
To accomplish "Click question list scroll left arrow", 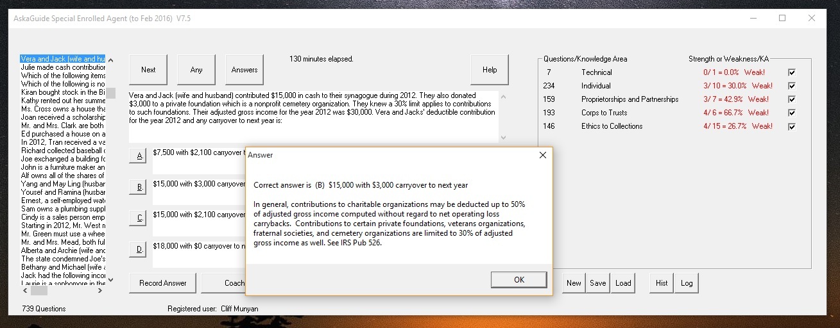I will pyautogui.click(x=25, y=290).
